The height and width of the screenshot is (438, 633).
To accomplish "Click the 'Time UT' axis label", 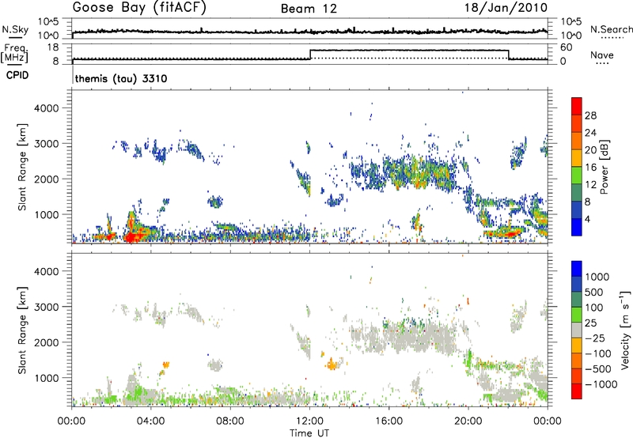I will pos(309,433).
